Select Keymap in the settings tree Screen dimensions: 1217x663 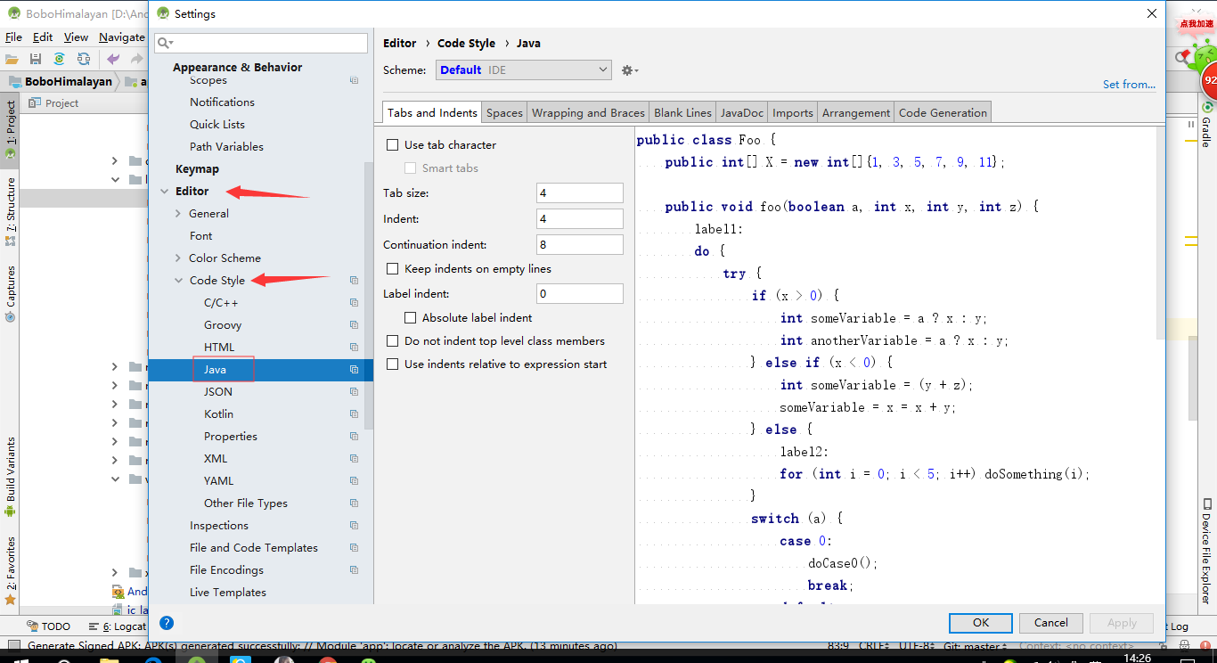197,169
